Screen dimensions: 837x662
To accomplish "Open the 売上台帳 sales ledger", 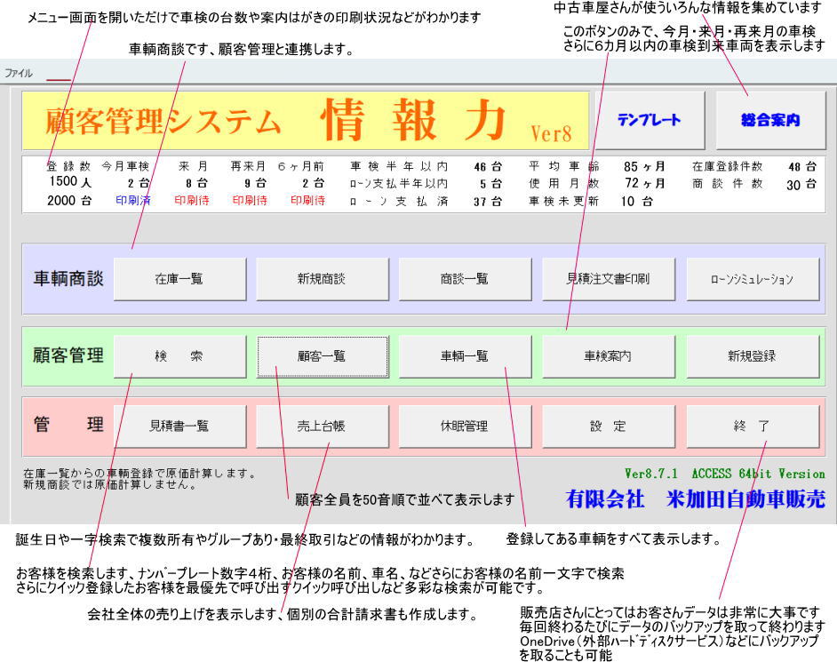I will (322, 427).
